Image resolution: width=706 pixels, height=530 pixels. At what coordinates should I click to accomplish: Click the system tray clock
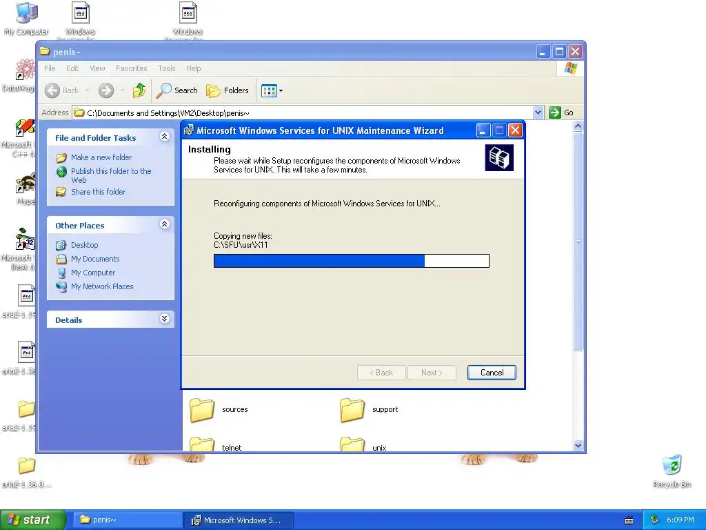click(680, 520)
